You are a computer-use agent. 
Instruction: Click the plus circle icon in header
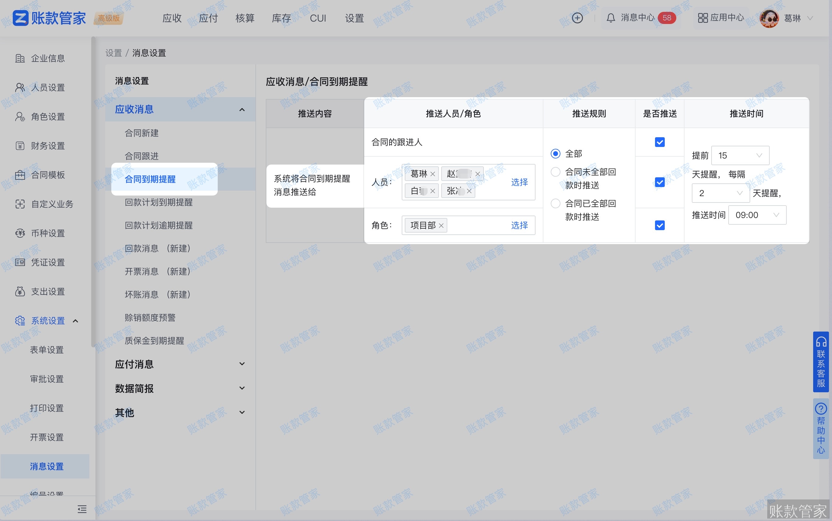tap(577, 18)
